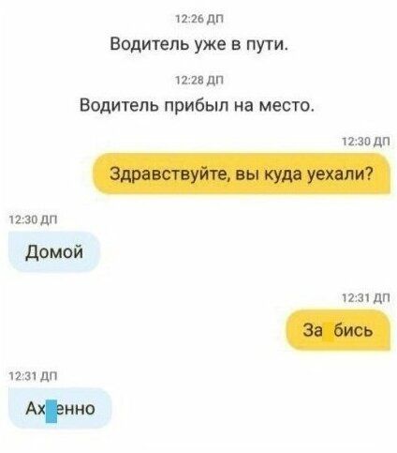Tap the 'Здравствуйте, вы куда уехали?' message bubble

tap(242, 174)
